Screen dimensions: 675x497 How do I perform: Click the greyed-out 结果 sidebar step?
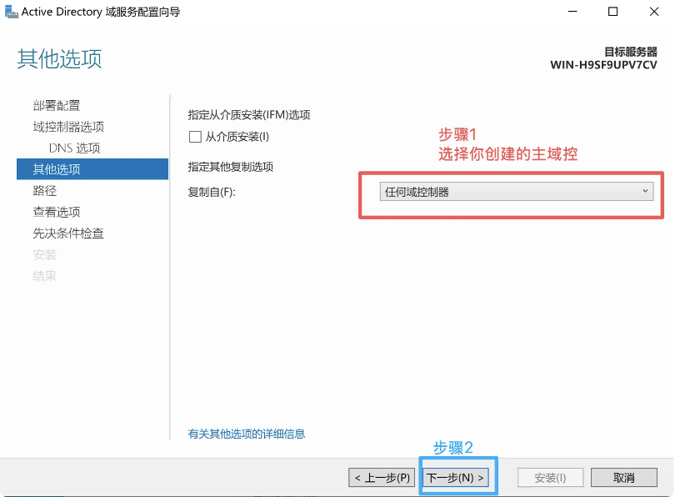click(x=45, y=276)
